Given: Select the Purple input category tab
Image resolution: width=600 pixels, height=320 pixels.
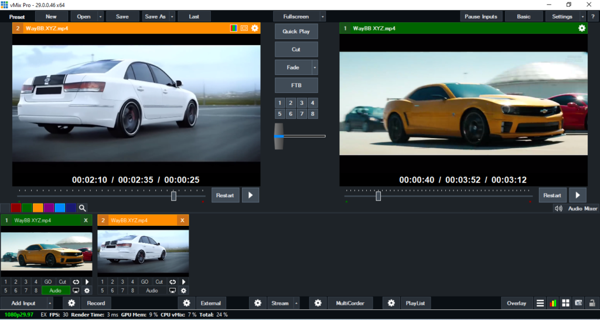Looking at the screenshot, I should [49, 208].
